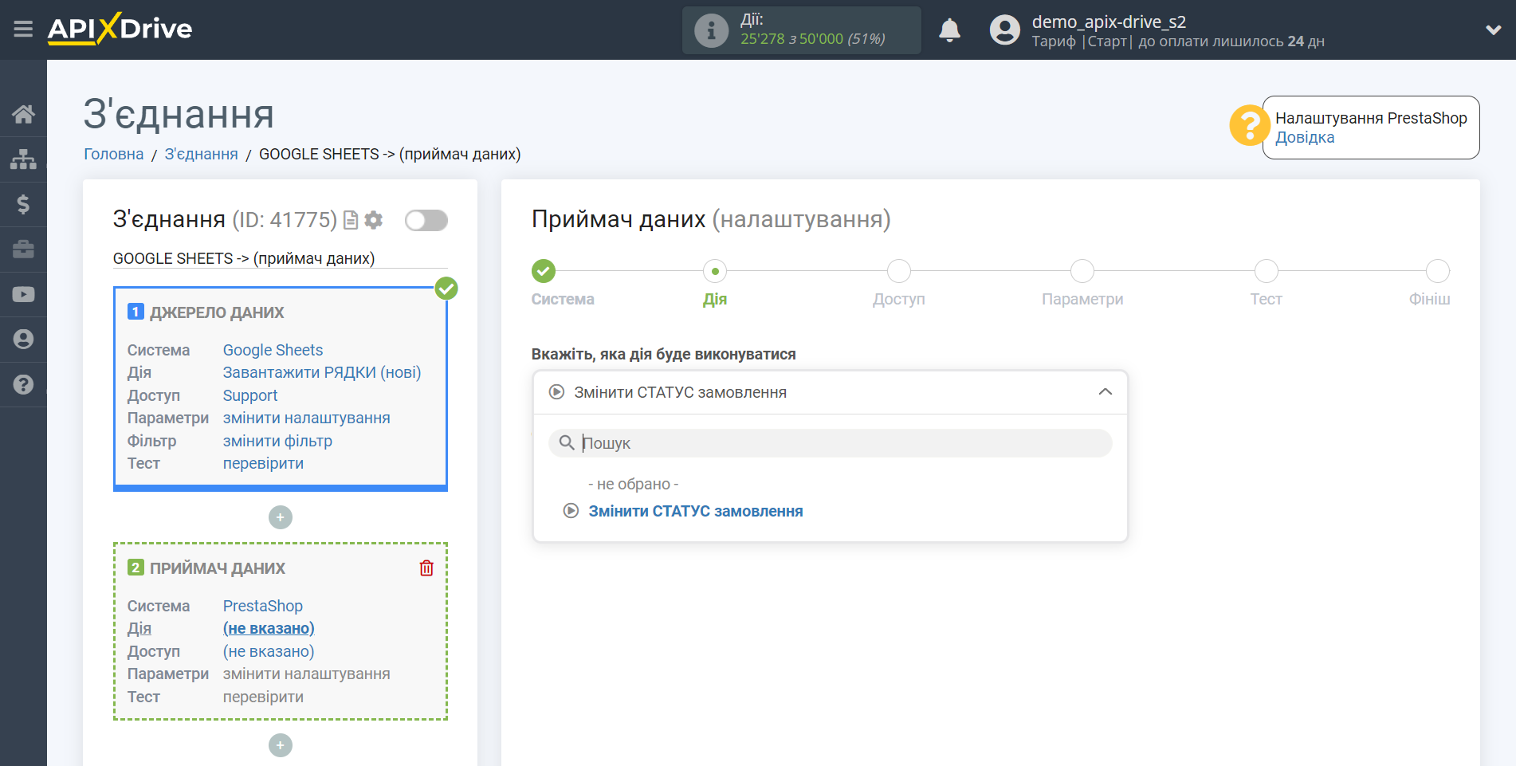Open the actions info icon
This screenshot has height=766, width=1516.
tap(711, 30)
